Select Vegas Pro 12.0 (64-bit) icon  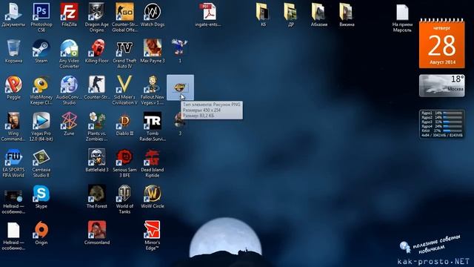41,121
